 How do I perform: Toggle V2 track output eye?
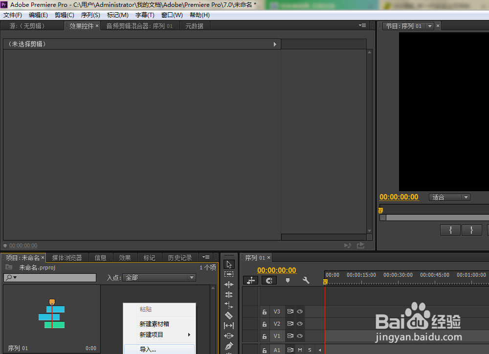point(300,323)
